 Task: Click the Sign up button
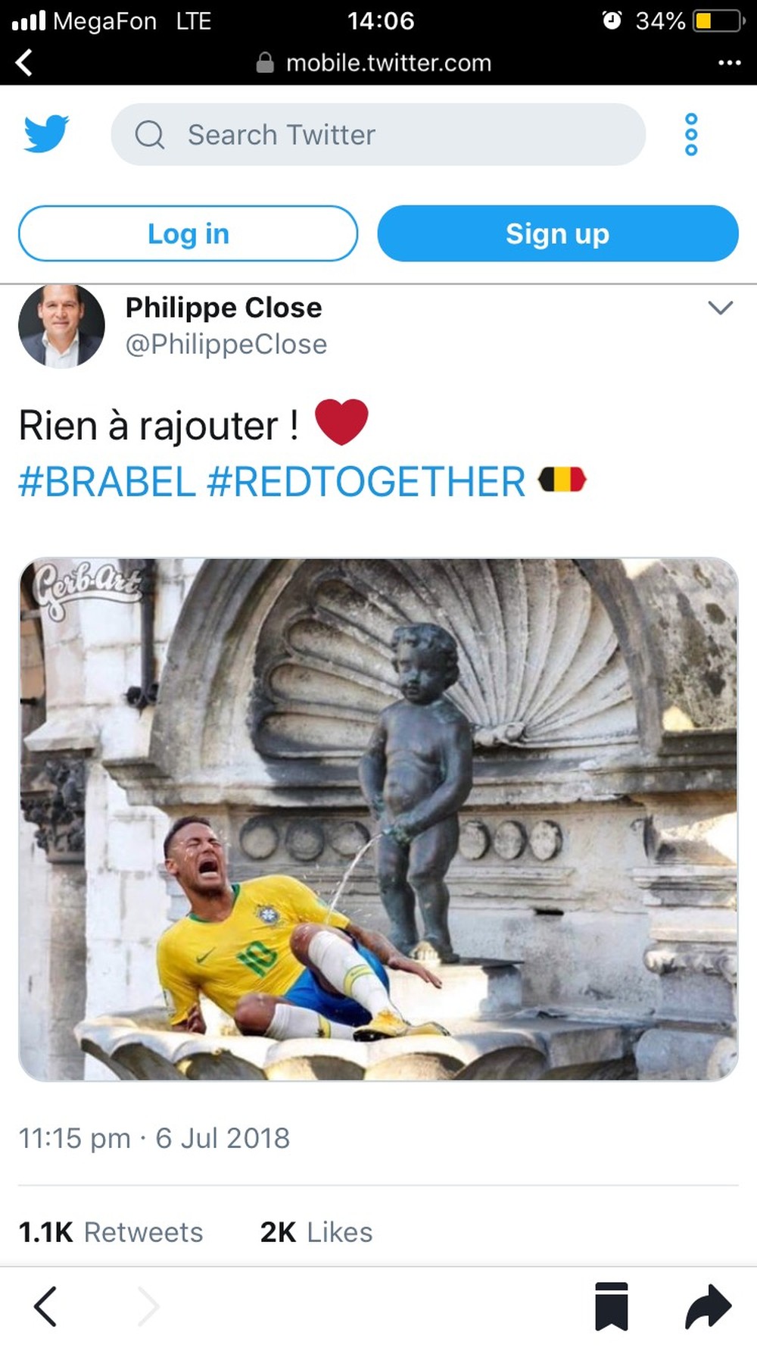558,233
